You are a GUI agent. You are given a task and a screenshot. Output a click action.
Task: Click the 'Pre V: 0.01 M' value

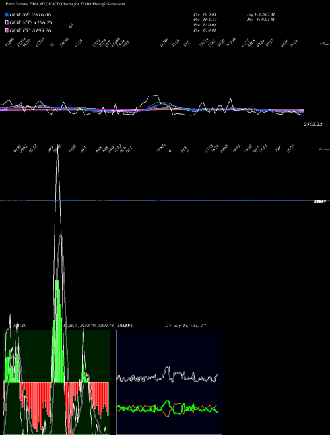point(261,20)
